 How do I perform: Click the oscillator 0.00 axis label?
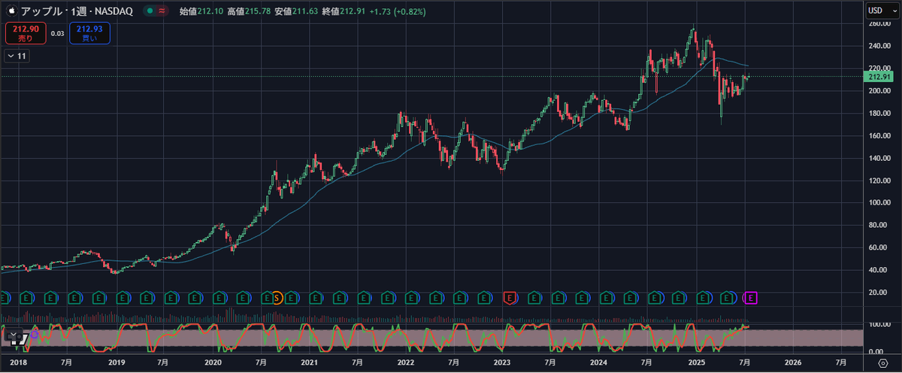tap(876, 351)
